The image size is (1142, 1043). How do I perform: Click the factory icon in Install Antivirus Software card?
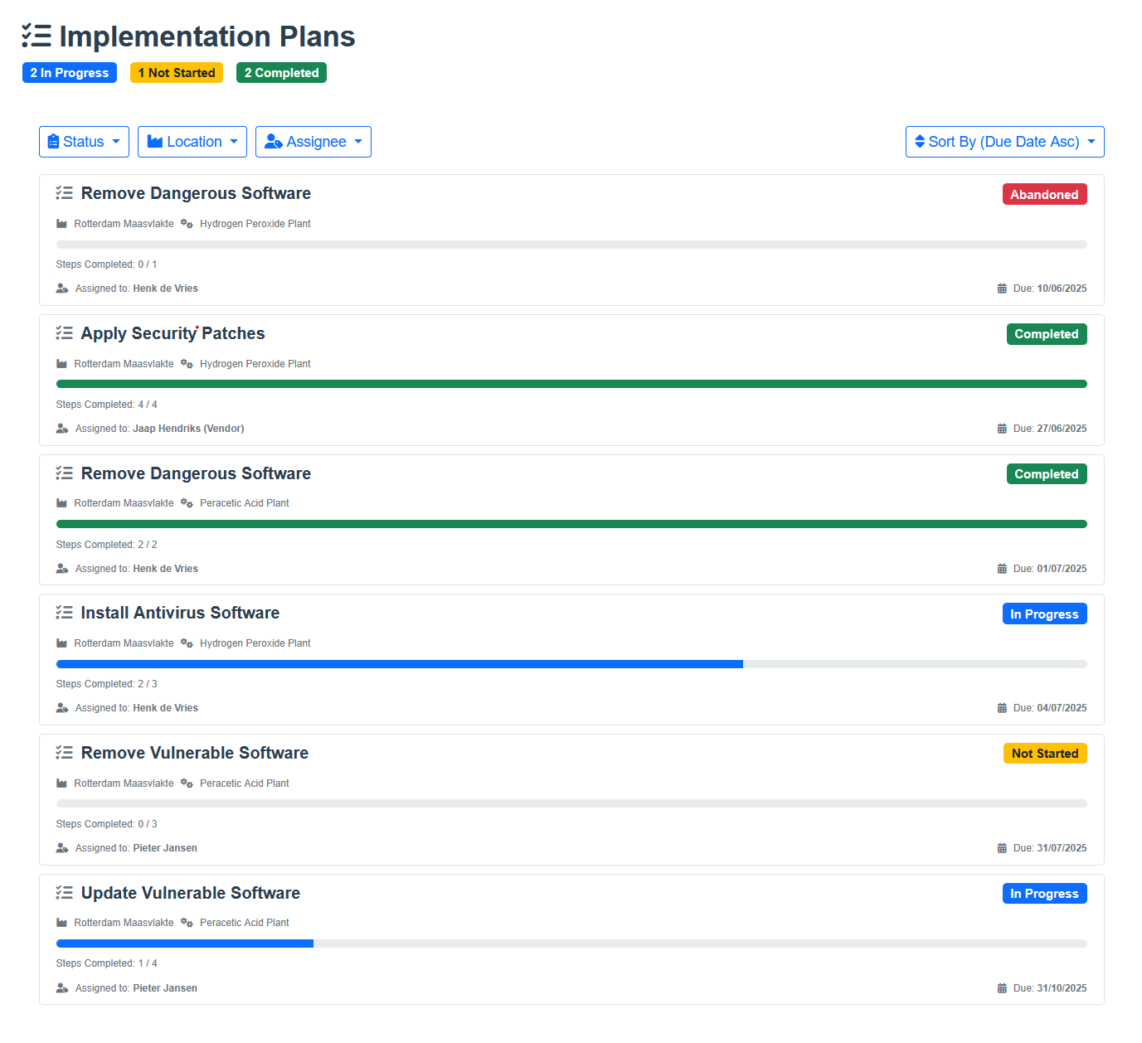(x=61, y=643)
